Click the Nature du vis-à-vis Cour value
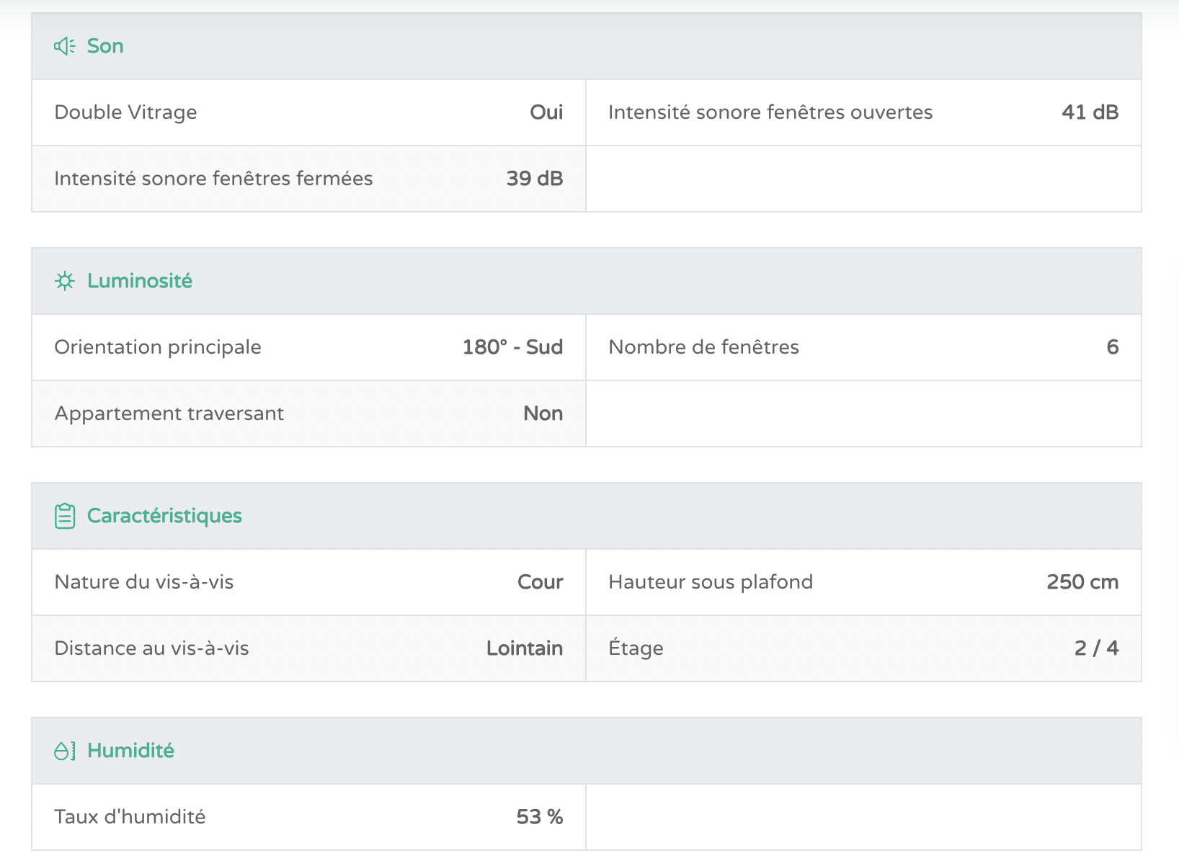The height and width of the screenshot is (853, 1179). point(540,582)
